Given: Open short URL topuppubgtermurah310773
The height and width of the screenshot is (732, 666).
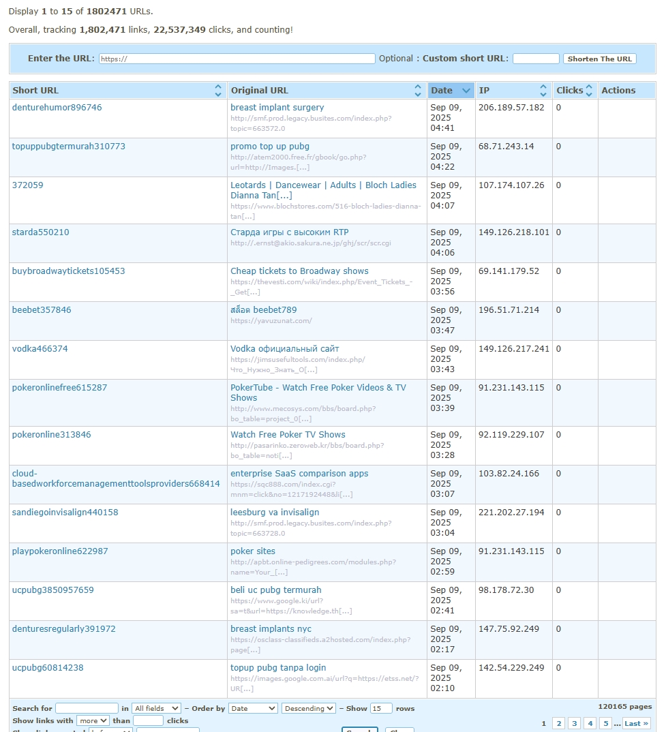Looking at the screenshot, I should pyautogui.click(x=69, y=146).
